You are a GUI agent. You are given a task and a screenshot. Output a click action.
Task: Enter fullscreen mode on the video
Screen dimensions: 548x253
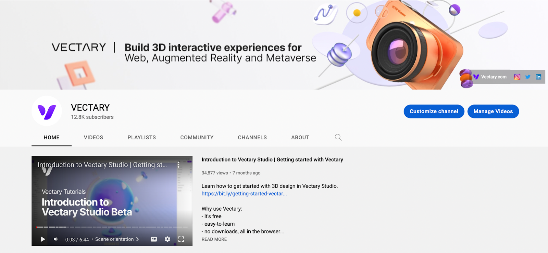(x=181, y=239)
